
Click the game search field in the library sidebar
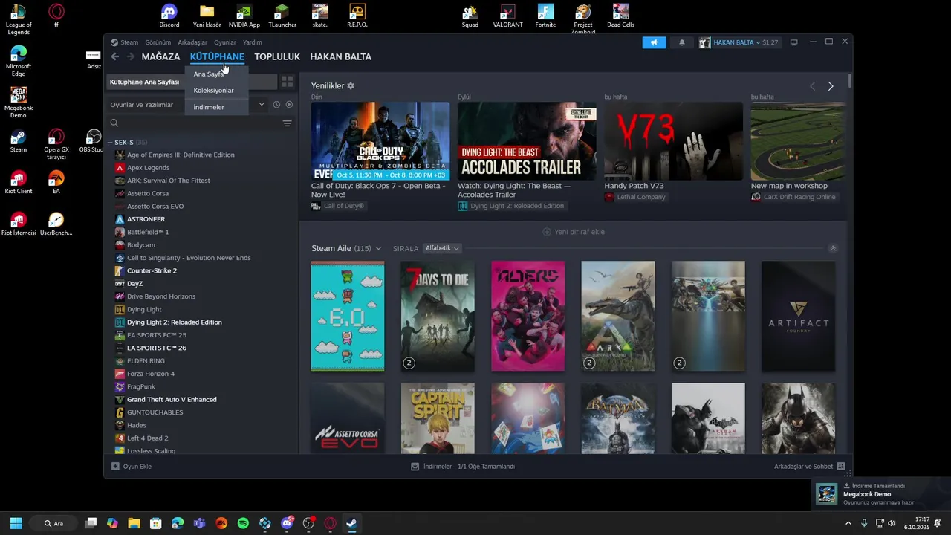(x=193, y=123)
